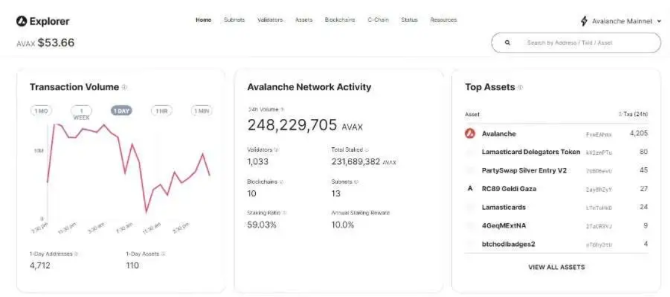The image size is (670, 297).
Task: Click the lightning bolt network icon
Action: point(584,21)
